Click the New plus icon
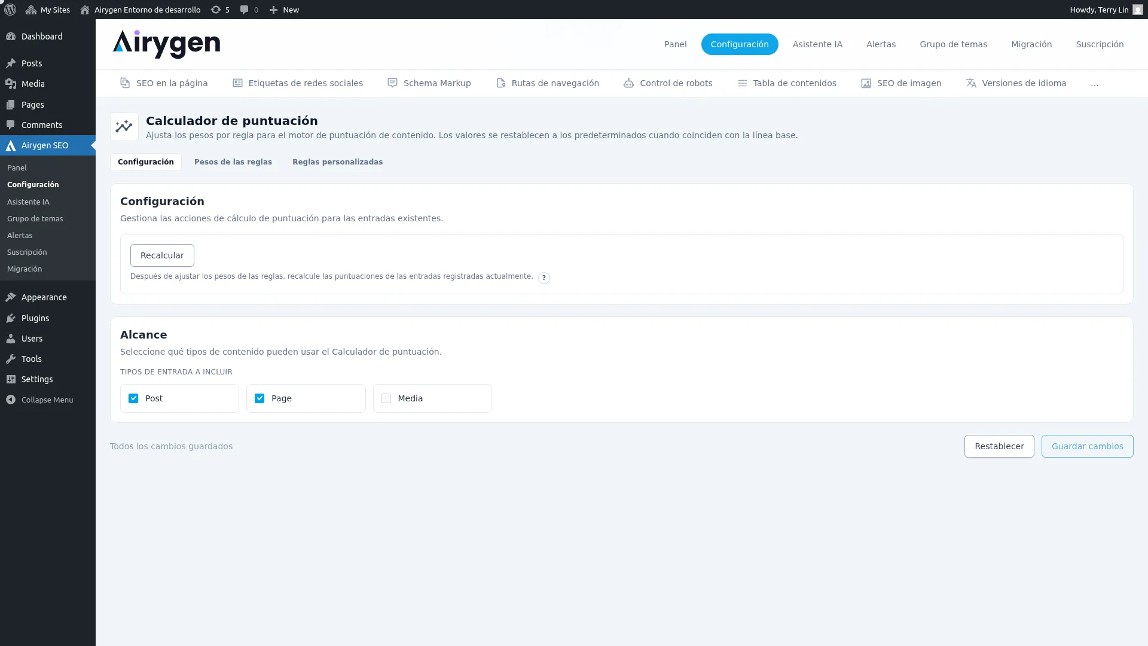 click(x=273, y=10)
